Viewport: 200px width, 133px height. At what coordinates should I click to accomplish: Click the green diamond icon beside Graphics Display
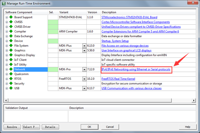click(x=11, y=55)
